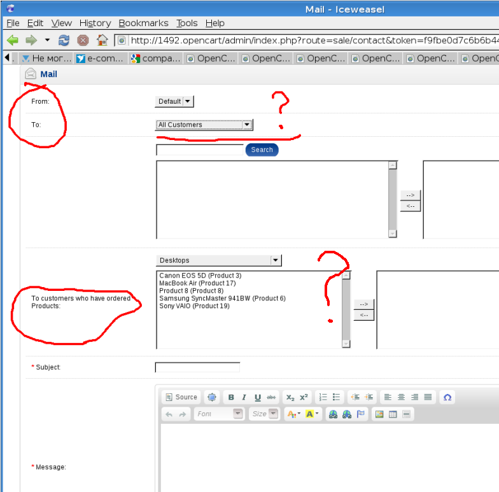Apply Subscript formatting

pos(290,397)
